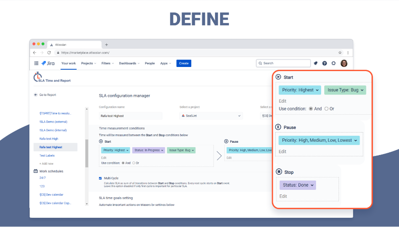Click the SLA Time and Report clock logo
This screenshot has width=399, height=227.
click(x=38, y=77)
